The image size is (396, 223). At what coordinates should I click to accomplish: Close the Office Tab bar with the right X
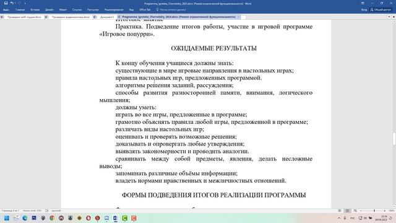point(394,17)
